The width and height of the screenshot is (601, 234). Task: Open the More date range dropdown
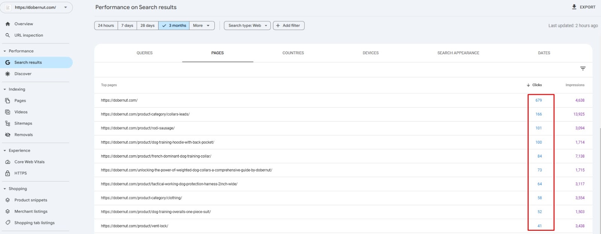202,25
